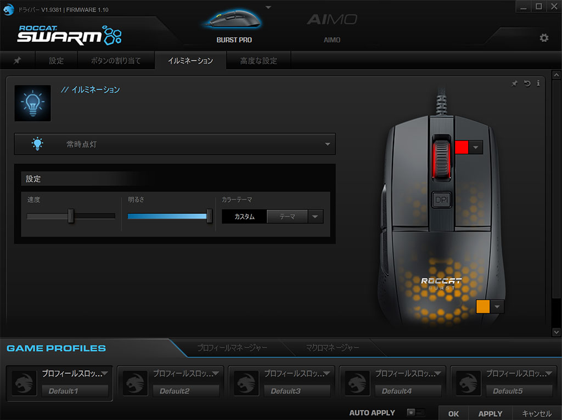This screenshot has height=420, width=562.
Task: Select the テーマ color theme option
Action: tap(287, 217)
